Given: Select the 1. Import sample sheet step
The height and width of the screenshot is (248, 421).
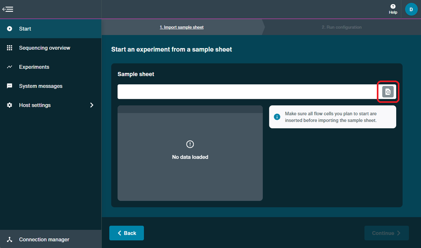Looking at the screenshot, I should [x=181, y=27].
